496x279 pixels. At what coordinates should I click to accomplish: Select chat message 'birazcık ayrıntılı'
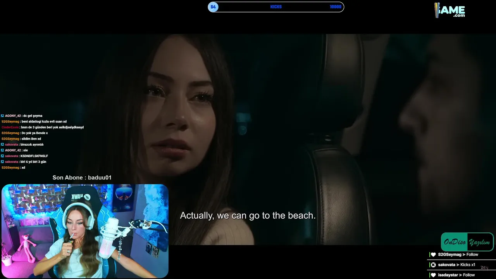[x=32, y=145]
